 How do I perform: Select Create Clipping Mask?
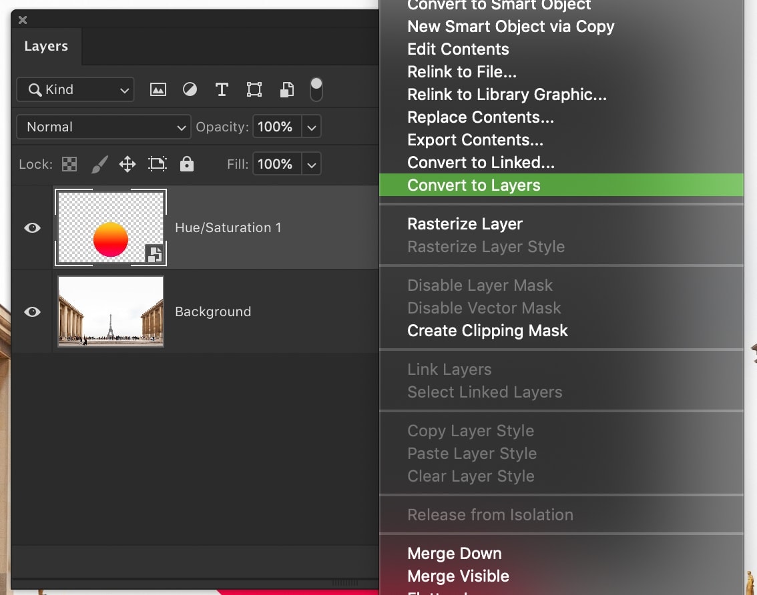(x=487, y=330)
